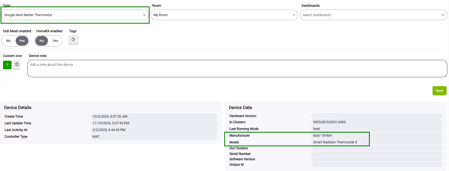
Task: Delete the custom icon with trash button
Action: pos(17,65)
